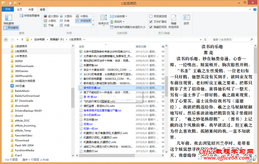Open the 添加列 add columns dropdown
The image size is (259, 164).
pos(117,21)
